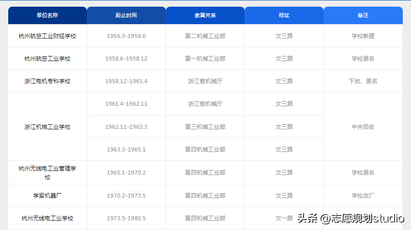Select the 学军机器厂 name cell
The image size is (411, 230).
point(47,196)
